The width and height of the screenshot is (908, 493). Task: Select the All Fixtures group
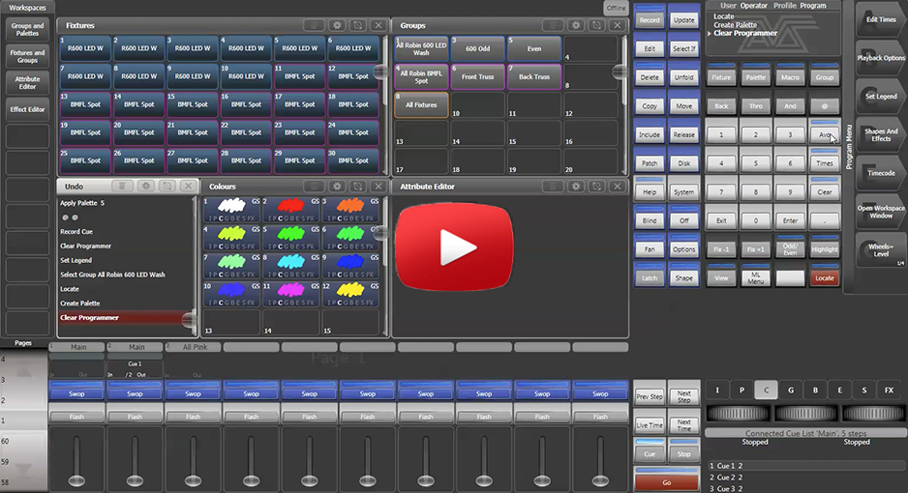421,104
